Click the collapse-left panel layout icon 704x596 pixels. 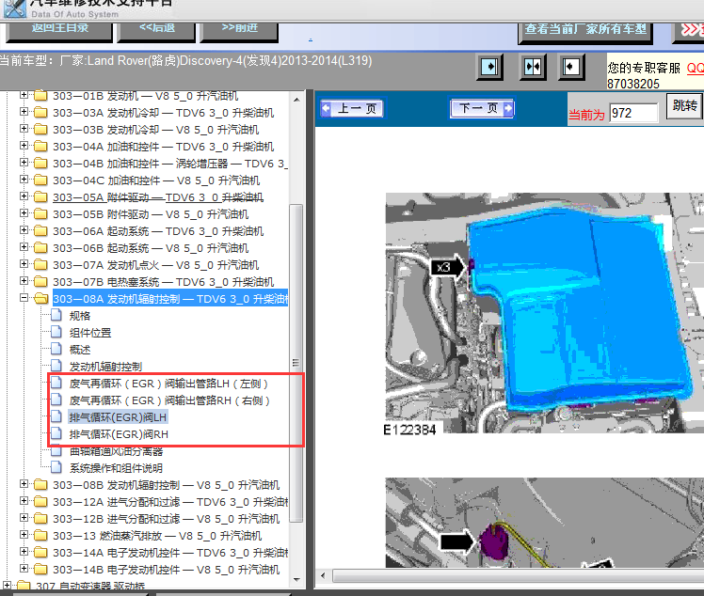[571, 68]
